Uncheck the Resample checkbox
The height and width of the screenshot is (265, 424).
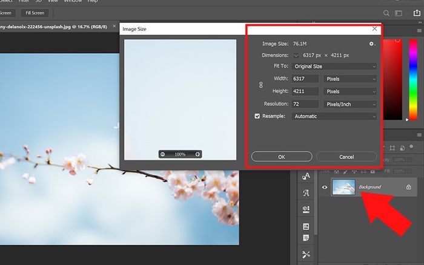click(x=257, y=116)
